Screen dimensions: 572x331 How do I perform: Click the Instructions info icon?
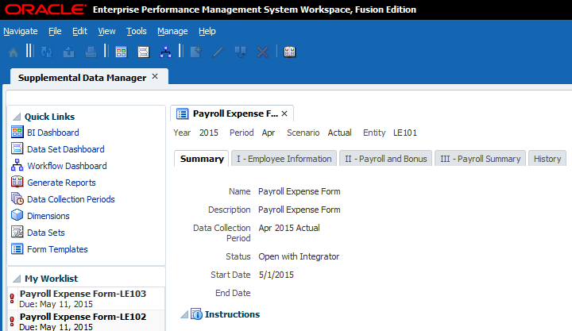pos(196,314)
